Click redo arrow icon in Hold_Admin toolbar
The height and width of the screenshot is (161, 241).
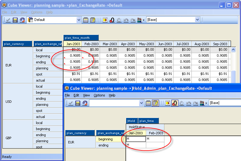(195, 103)
